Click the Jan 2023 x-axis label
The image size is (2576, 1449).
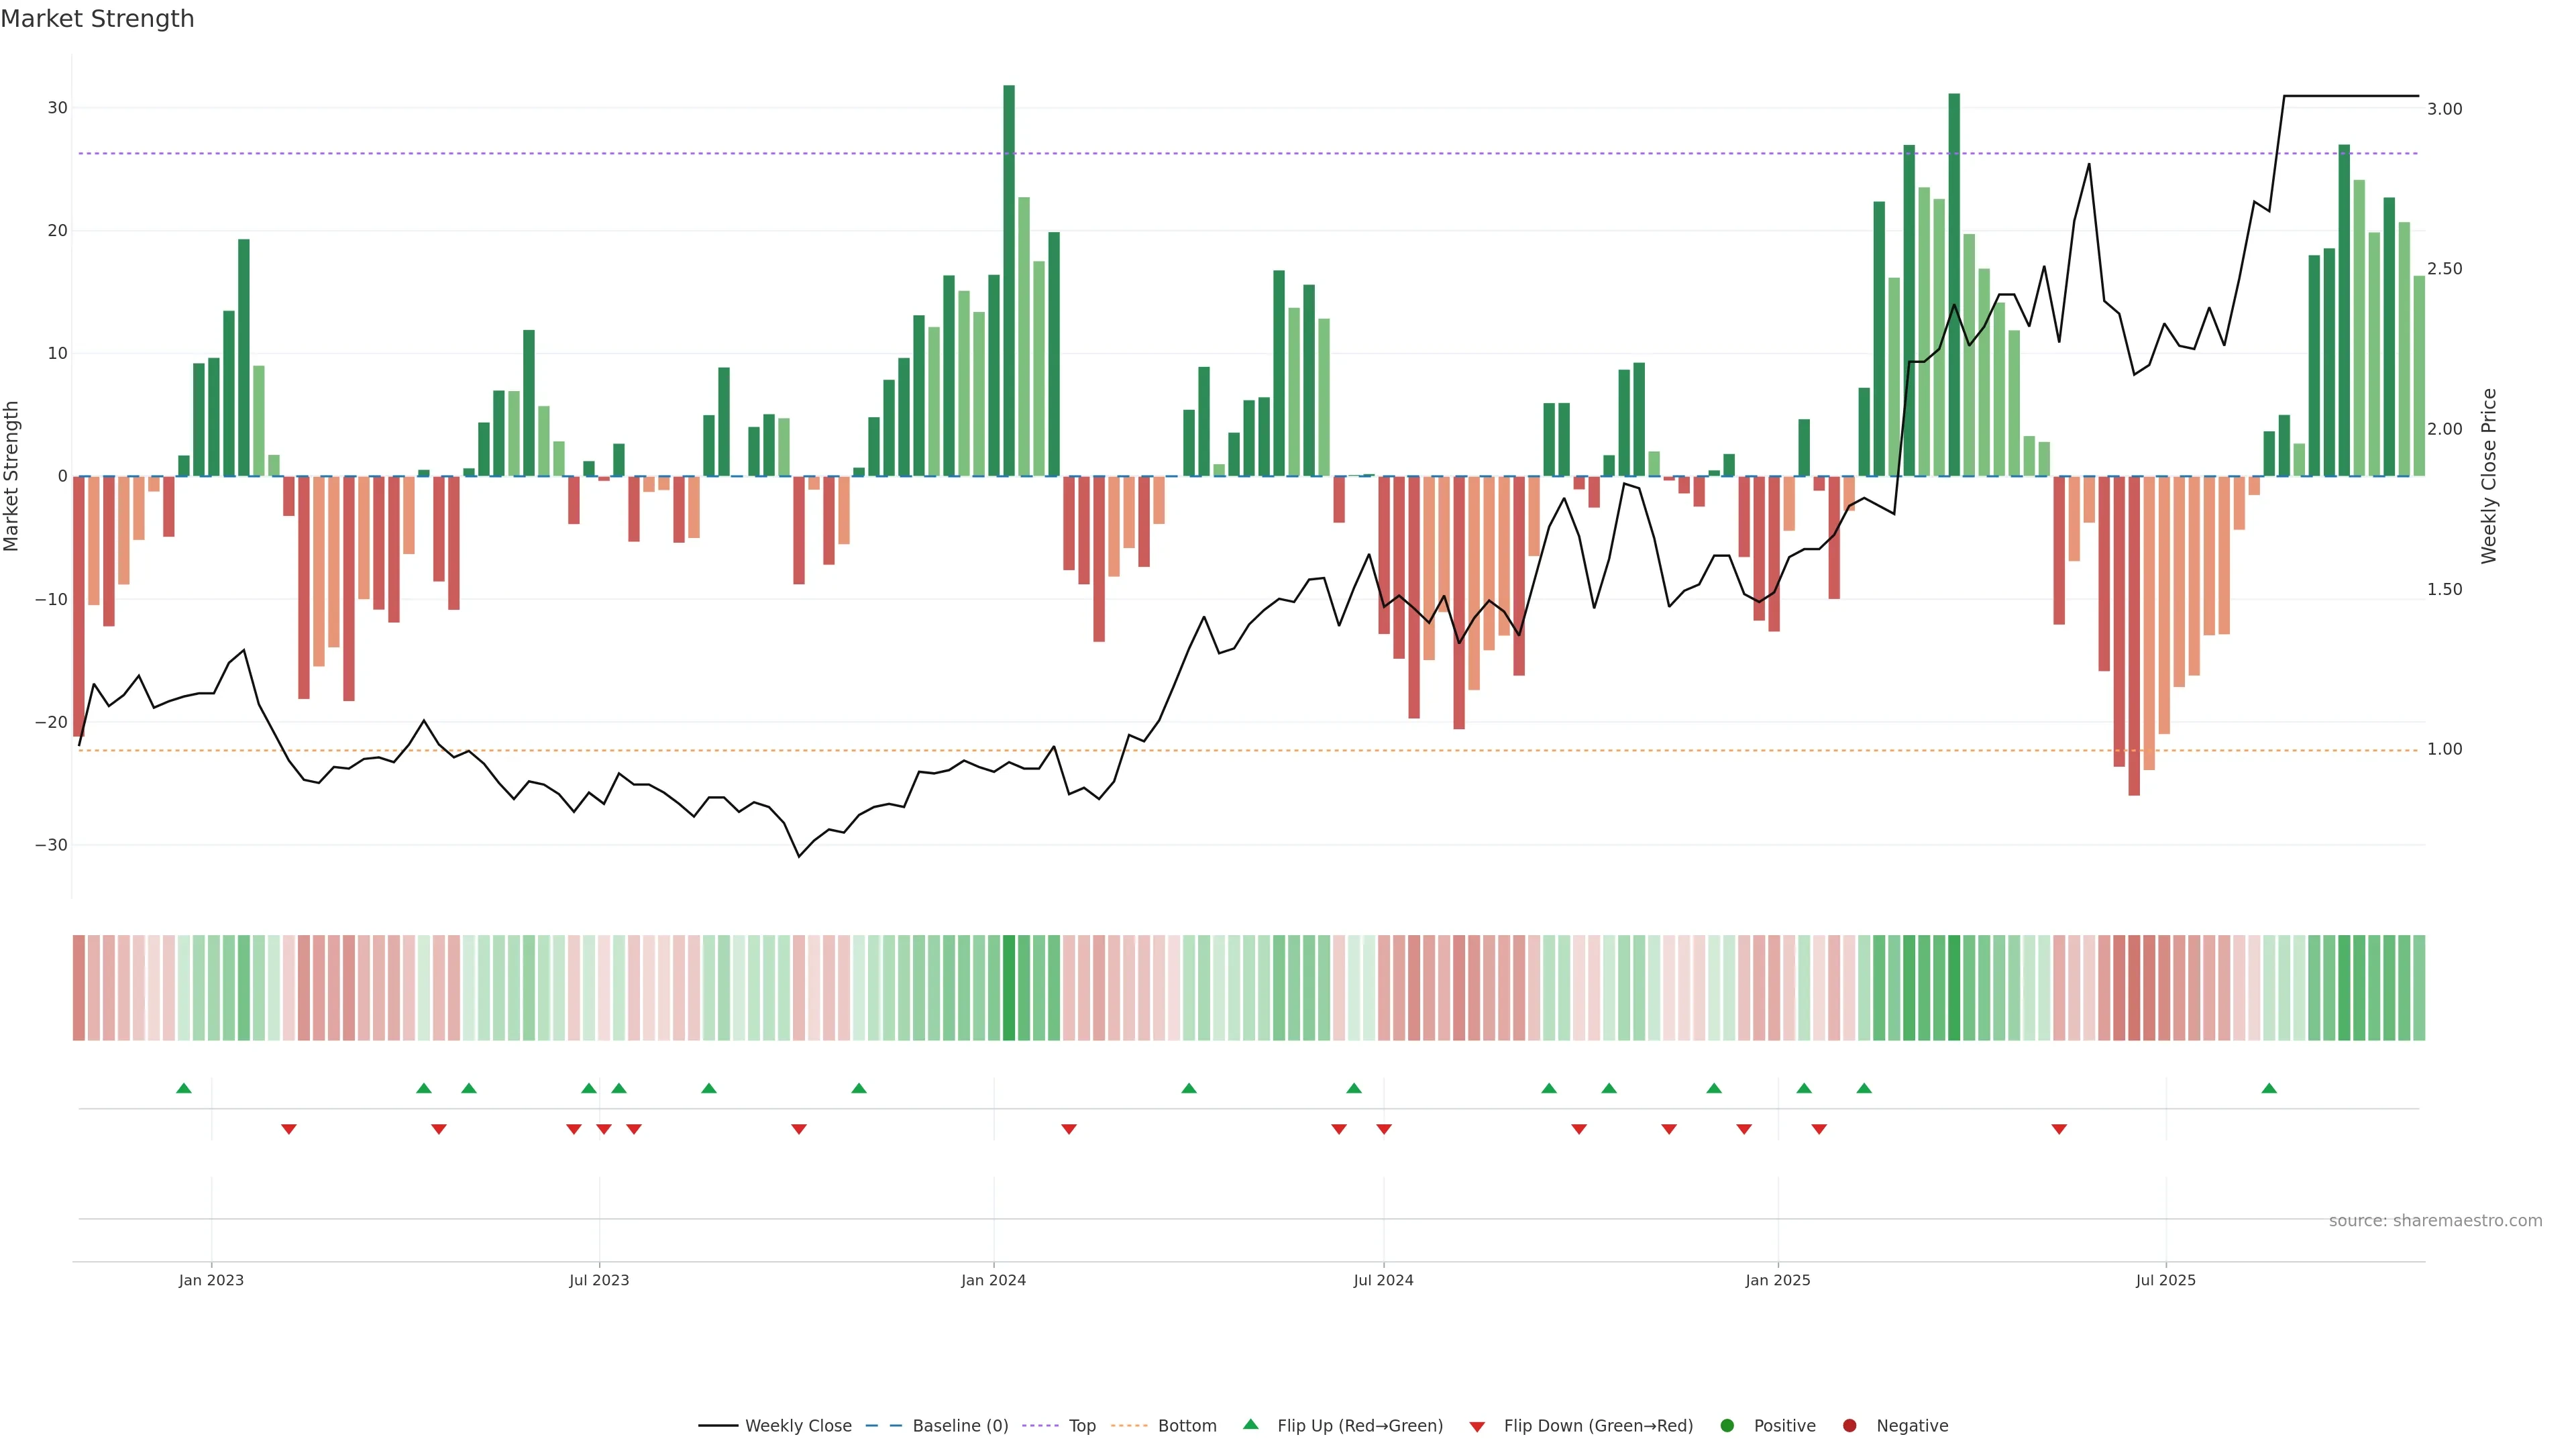pyautogui.click(x=211, y=1280)
